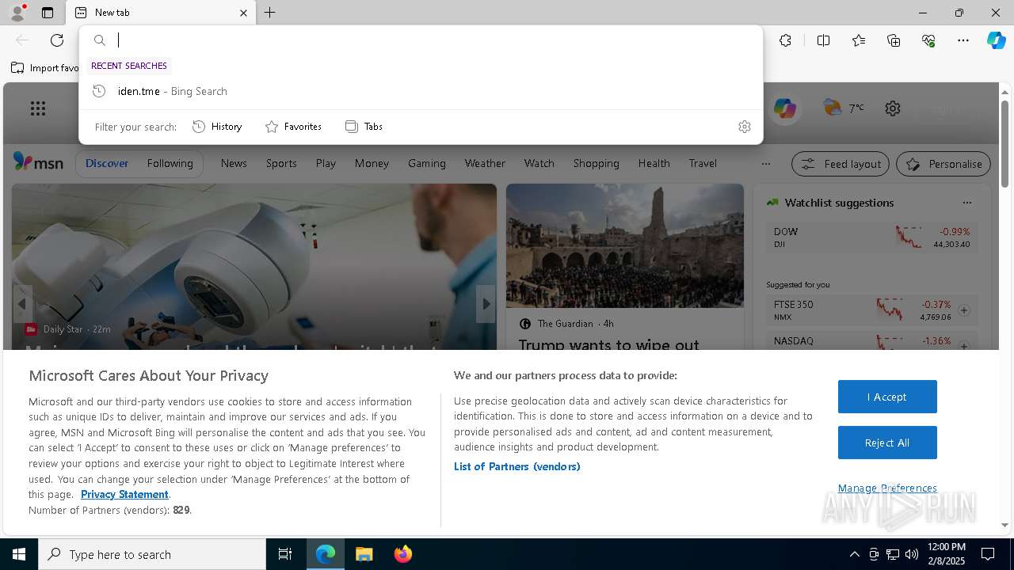Click taskbar search box
This screenshot has height=570, width=1014.
pyautogui.click(x=152, y=554)
